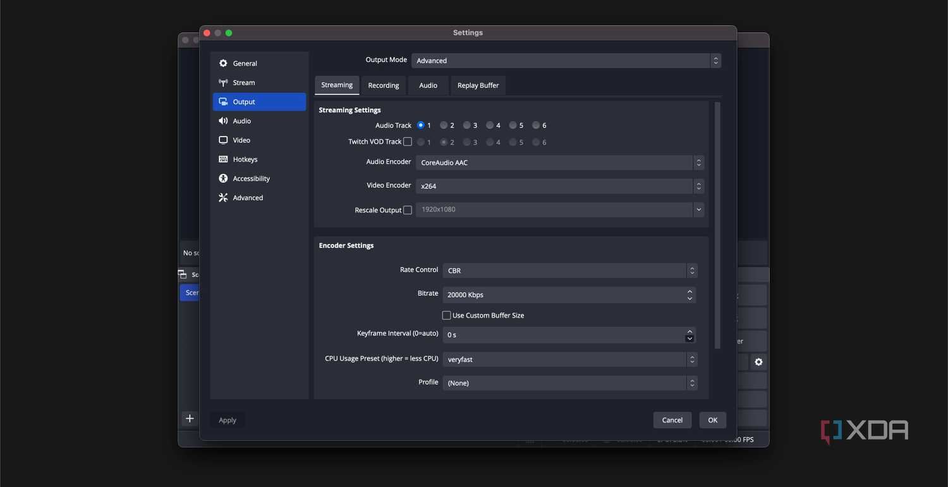Select Audio Track 3 radio button

[466, 125]
